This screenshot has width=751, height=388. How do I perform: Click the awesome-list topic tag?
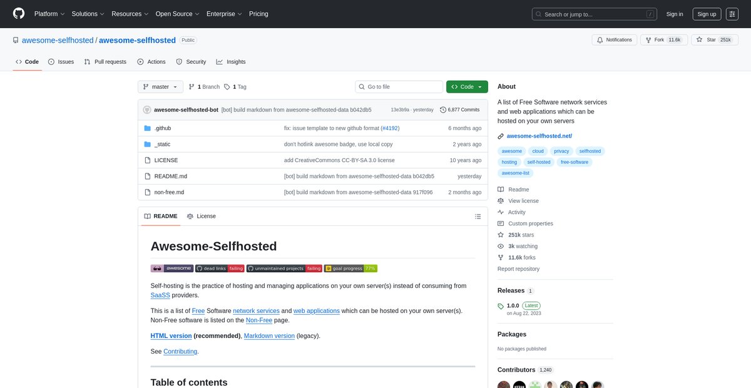point(515,173)
